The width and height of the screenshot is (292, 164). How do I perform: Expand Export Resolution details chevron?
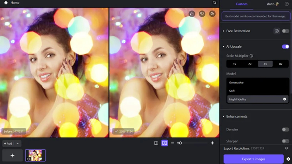287,148
